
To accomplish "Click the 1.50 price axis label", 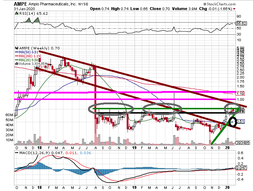I will [240, 86].
